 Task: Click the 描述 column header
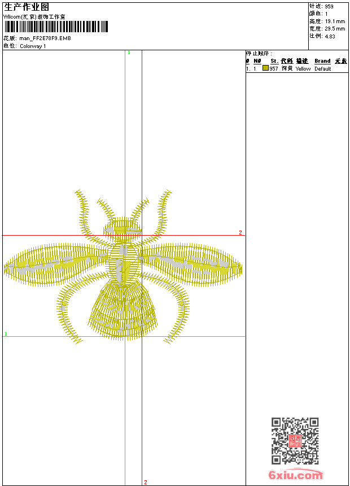pos(303,61)
